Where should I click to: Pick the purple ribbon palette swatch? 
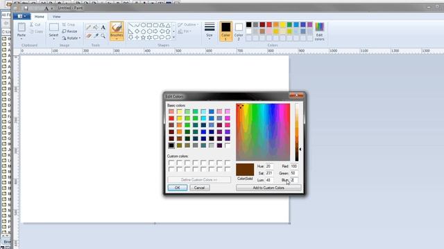(310, 25)
